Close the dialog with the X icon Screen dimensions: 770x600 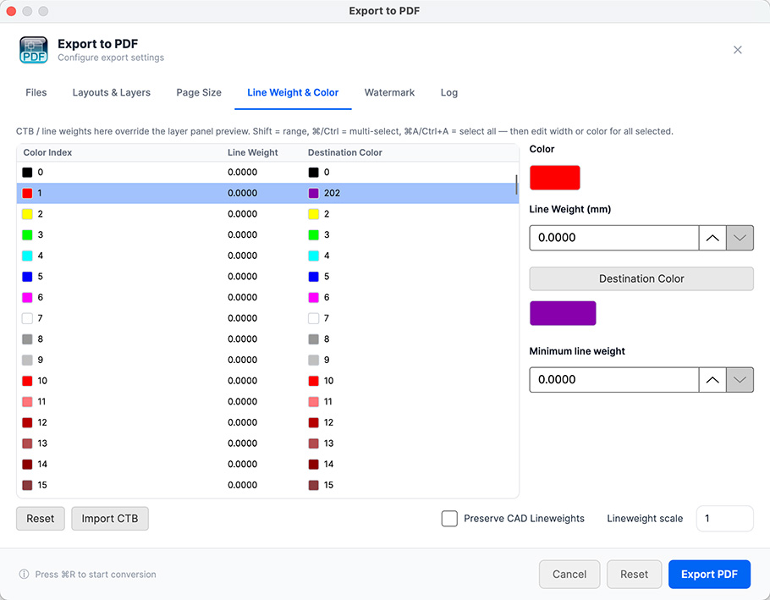(737, 50)
